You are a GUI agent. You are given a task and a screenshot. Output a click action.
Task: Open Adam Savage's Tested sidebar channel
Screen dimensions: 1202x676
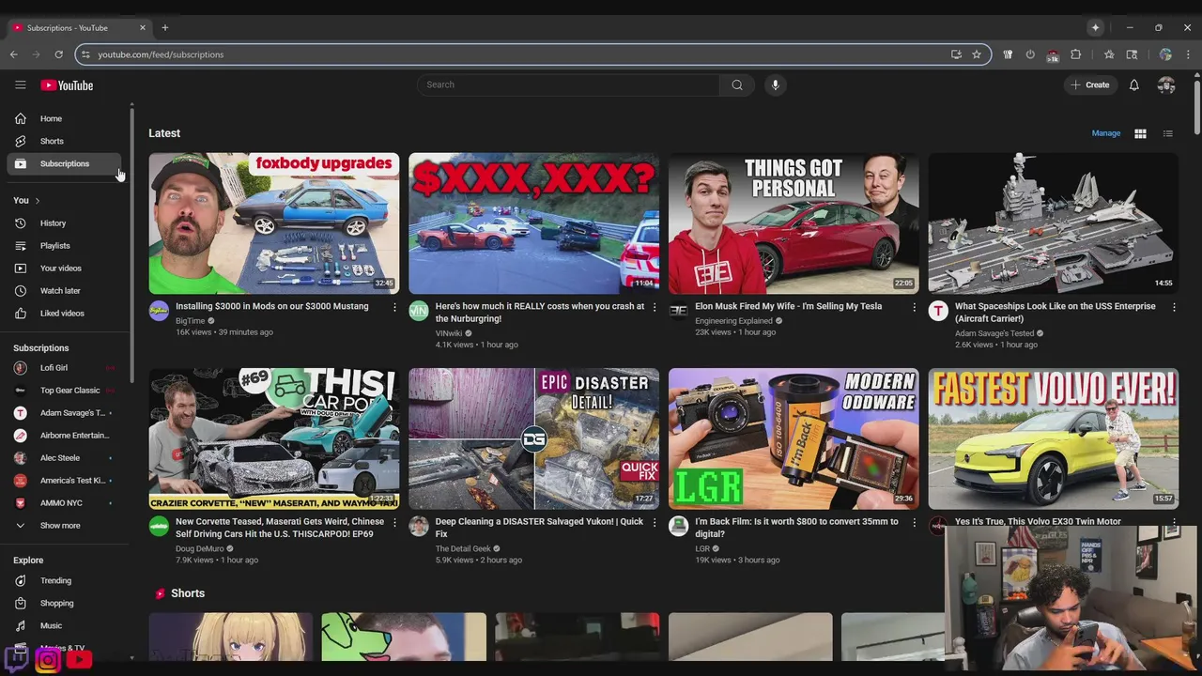coord(64,413)
